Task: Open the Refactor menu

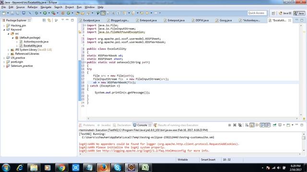Action: tap(33, 7)
